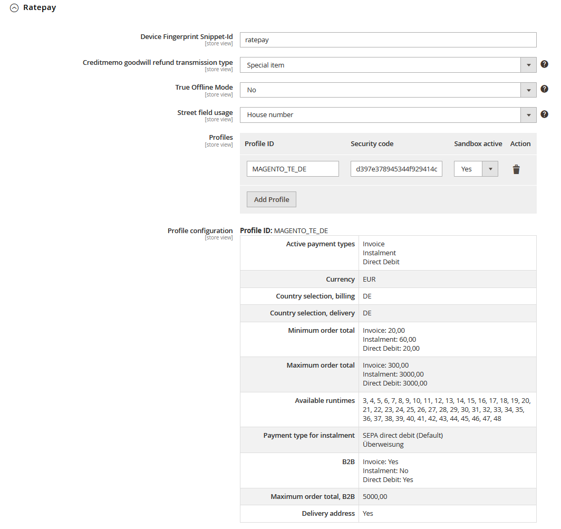Image resolution: width=561 pixels, height=529 pixels.
Task: Click the Sandbox active column header
Action: point(478,143)
